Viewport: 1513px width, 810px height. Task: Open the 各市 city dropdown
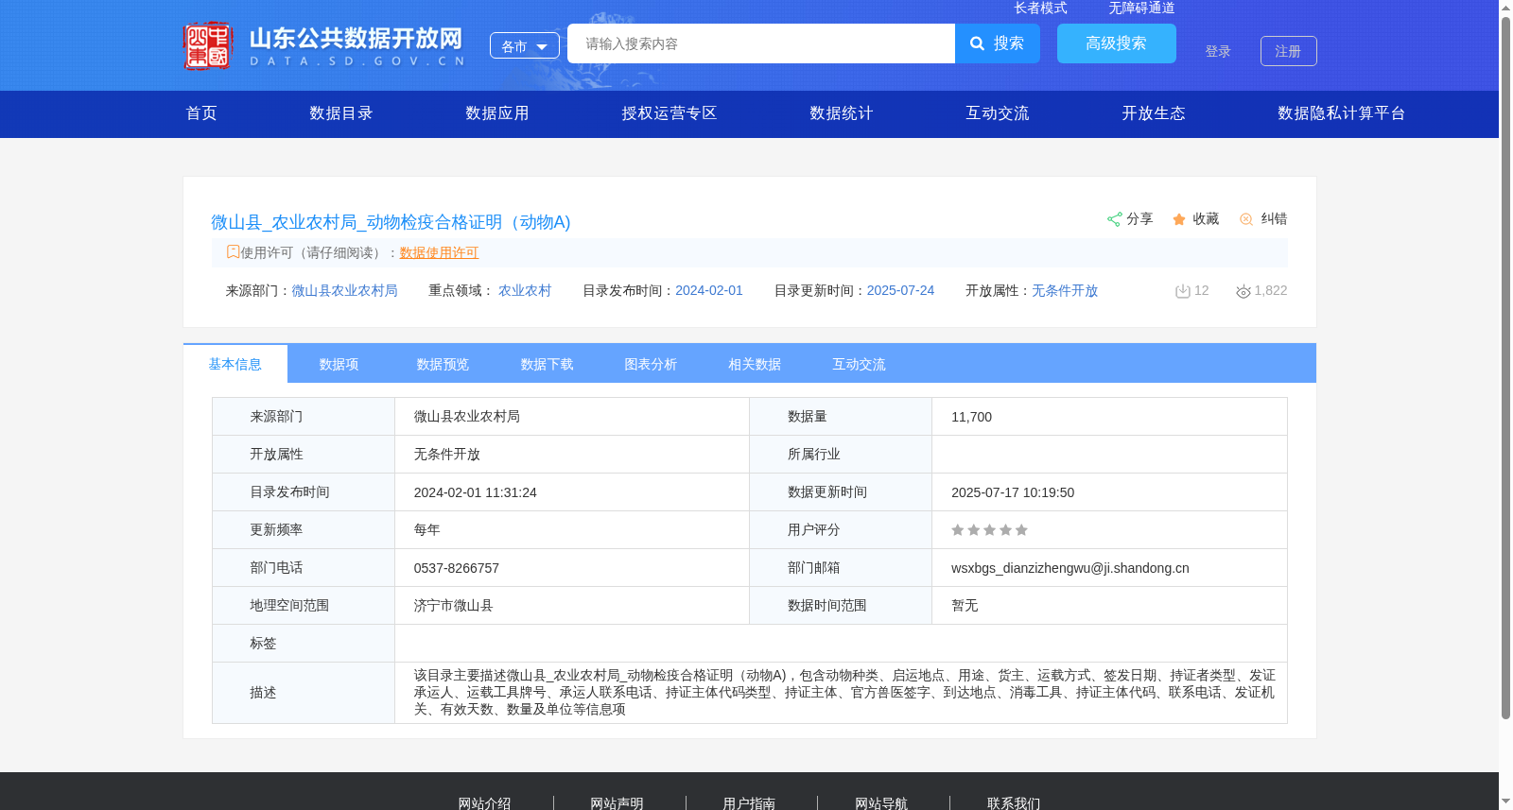click(x=525, y=45)
